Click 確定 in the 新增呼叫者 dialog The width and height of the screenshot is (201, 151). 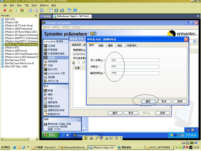(x=148, y=101)
